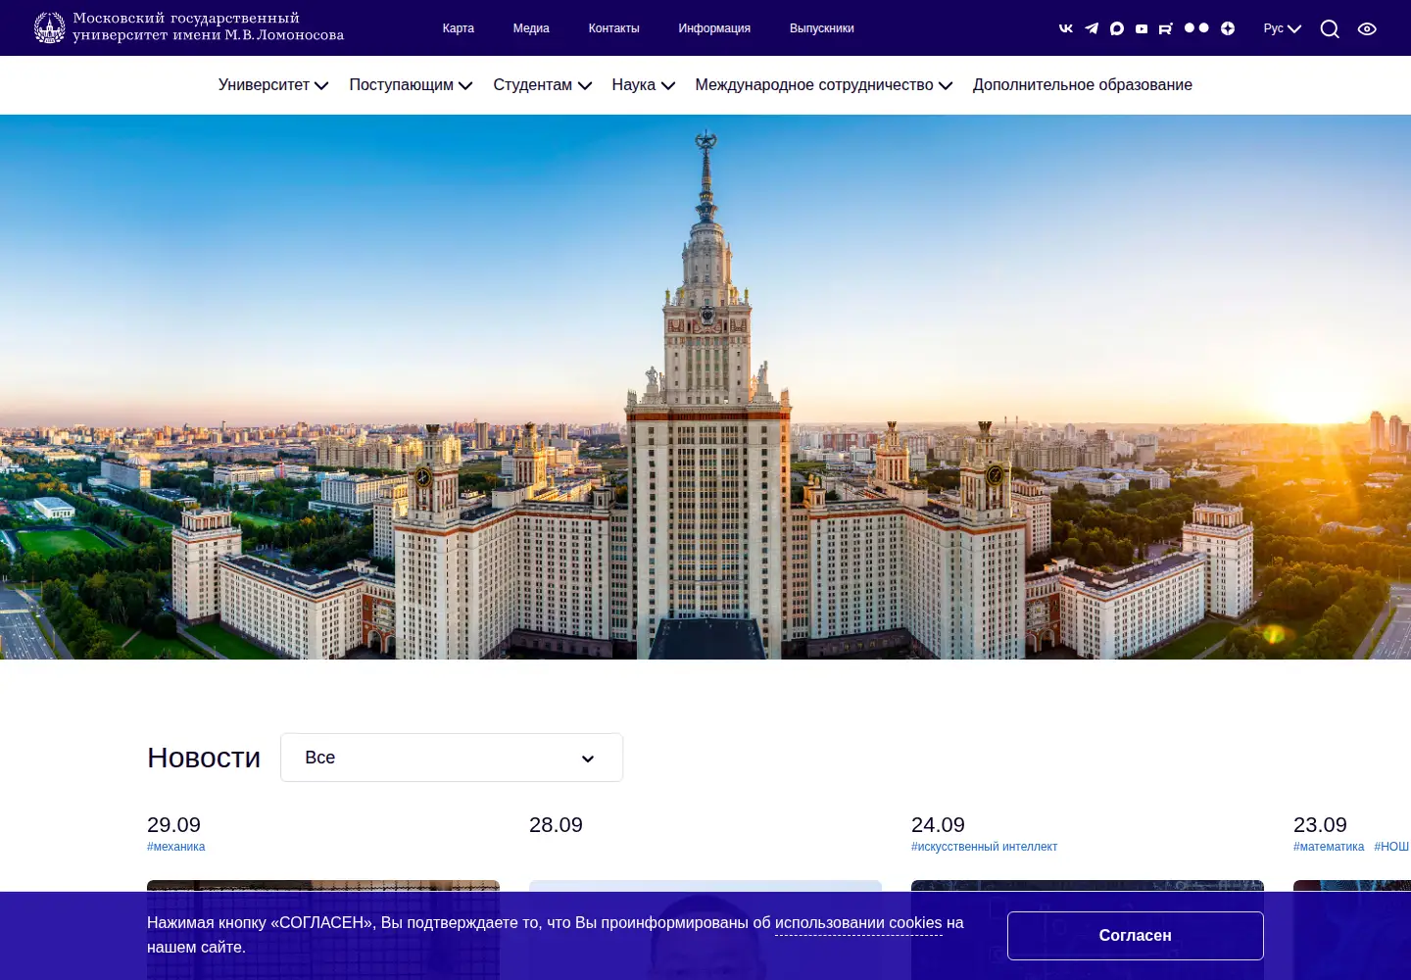Image resolution: width=1411 pixels, height=980 pixels.
Task: Click the MSU emblem logo
Action: click(49, 27)
